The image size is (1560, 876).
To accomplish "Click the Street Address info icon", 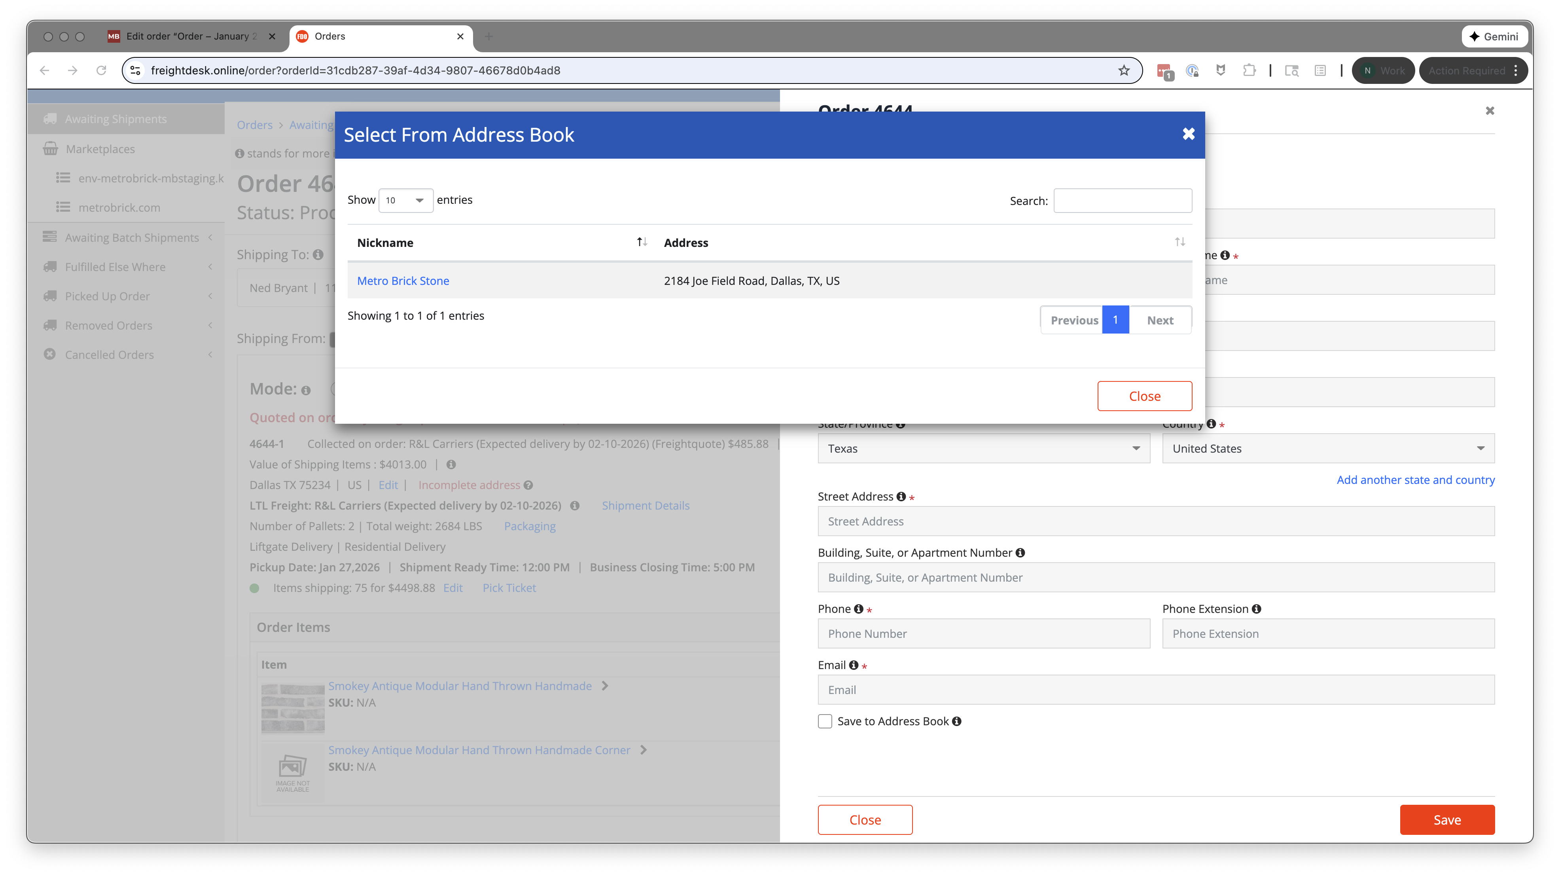I will point(901,497).
